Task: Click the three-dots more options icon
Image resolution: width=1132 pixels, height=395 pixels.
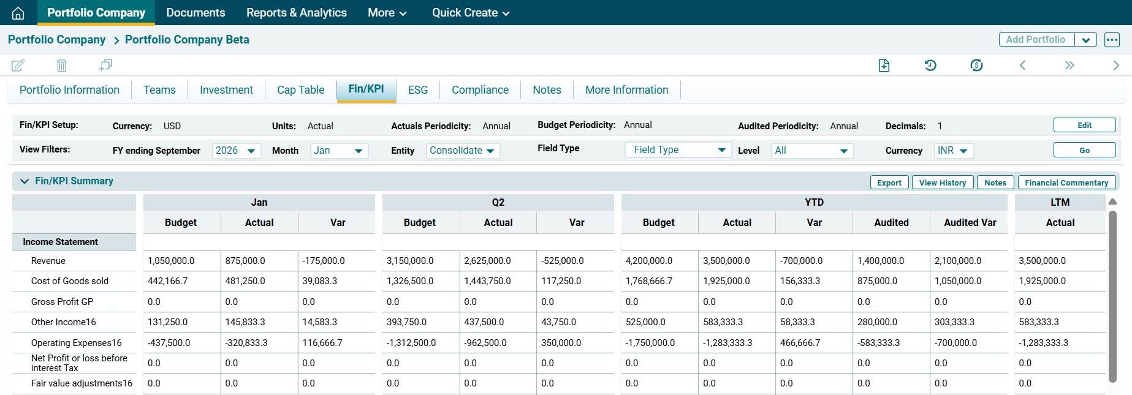Action: (1112, 40)
